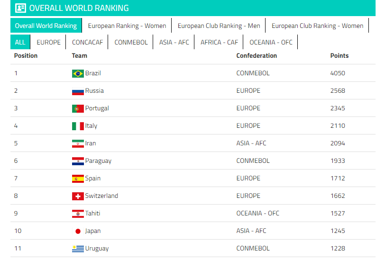Filter rankings by CONCACAF
376x259 pixels.
coord(87,42)
